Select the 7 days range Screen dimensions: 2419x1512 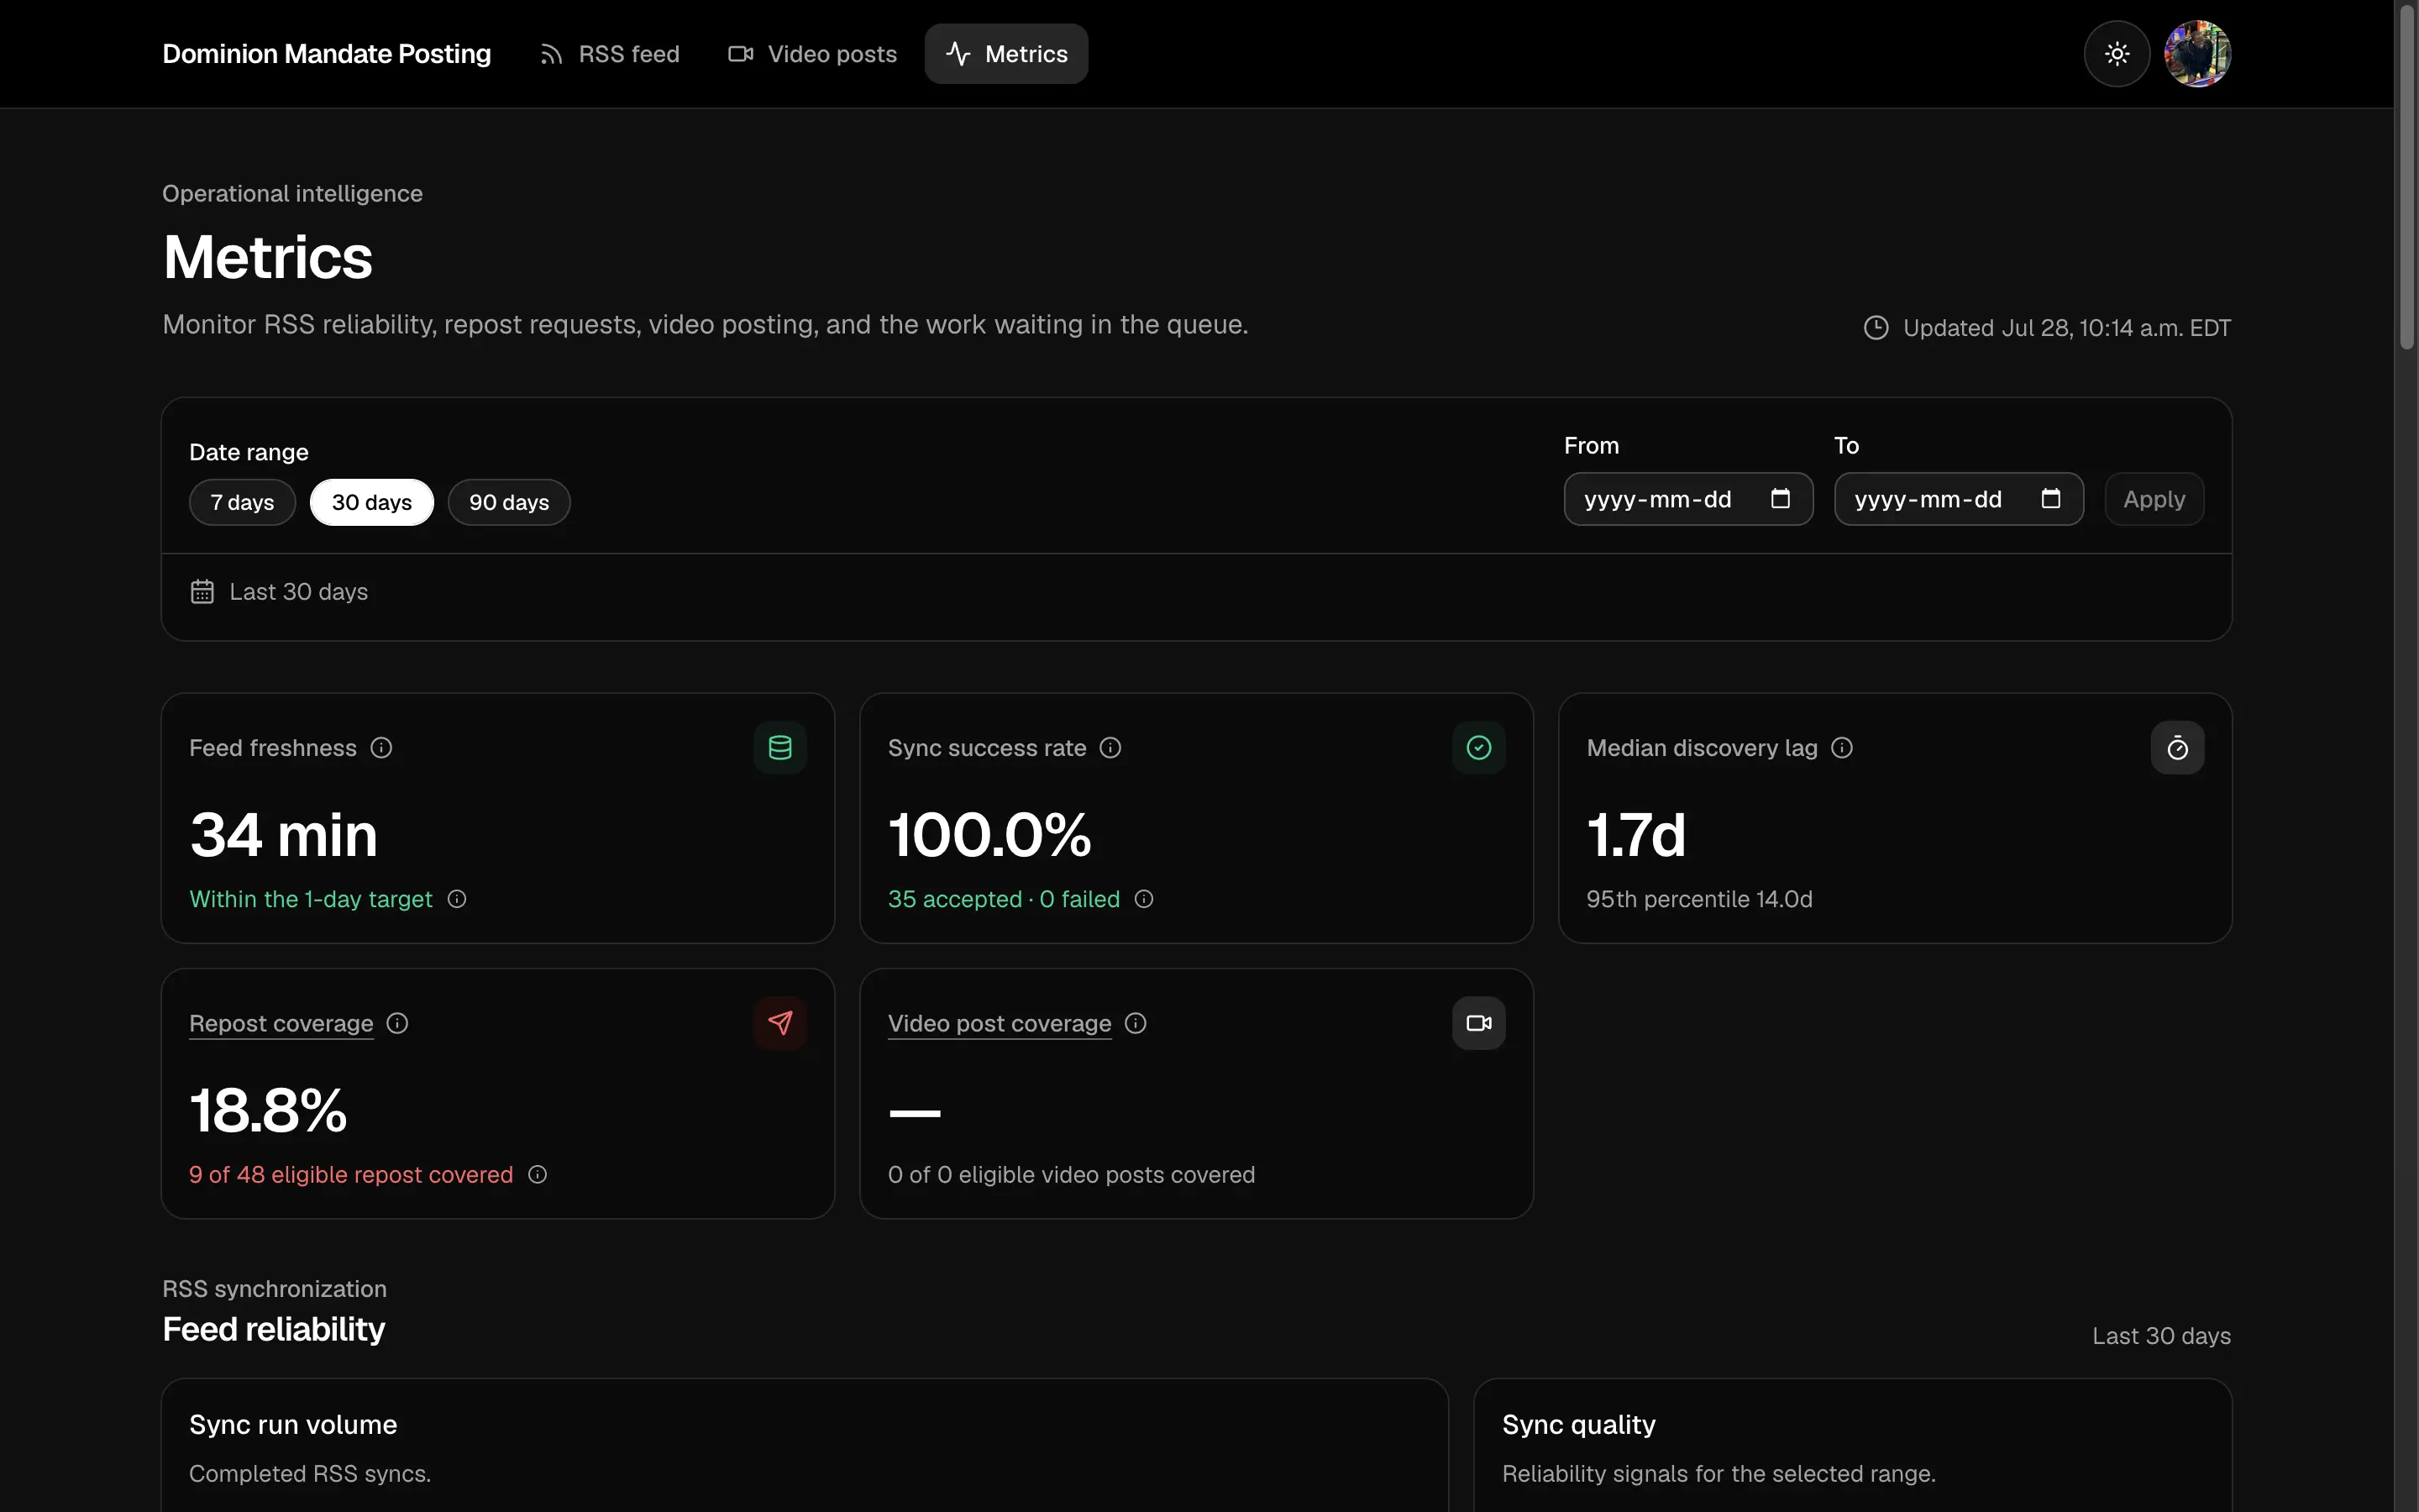tap(242, 502)
